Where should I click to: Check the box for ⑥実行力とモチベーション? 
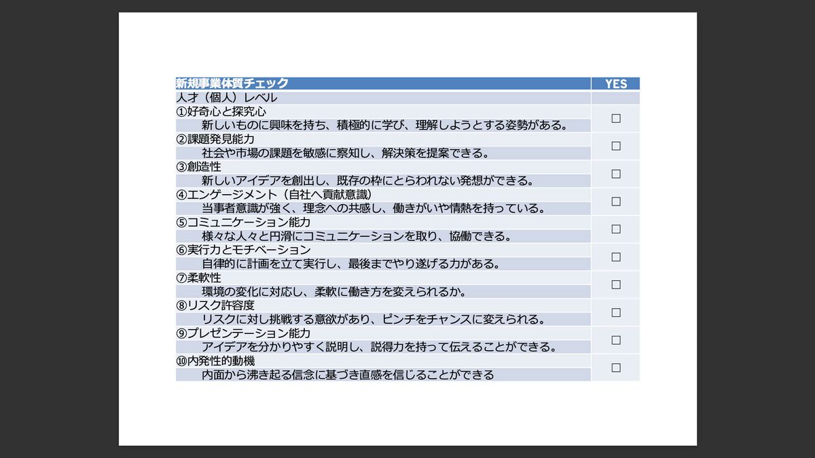click(x=615, y=256)
